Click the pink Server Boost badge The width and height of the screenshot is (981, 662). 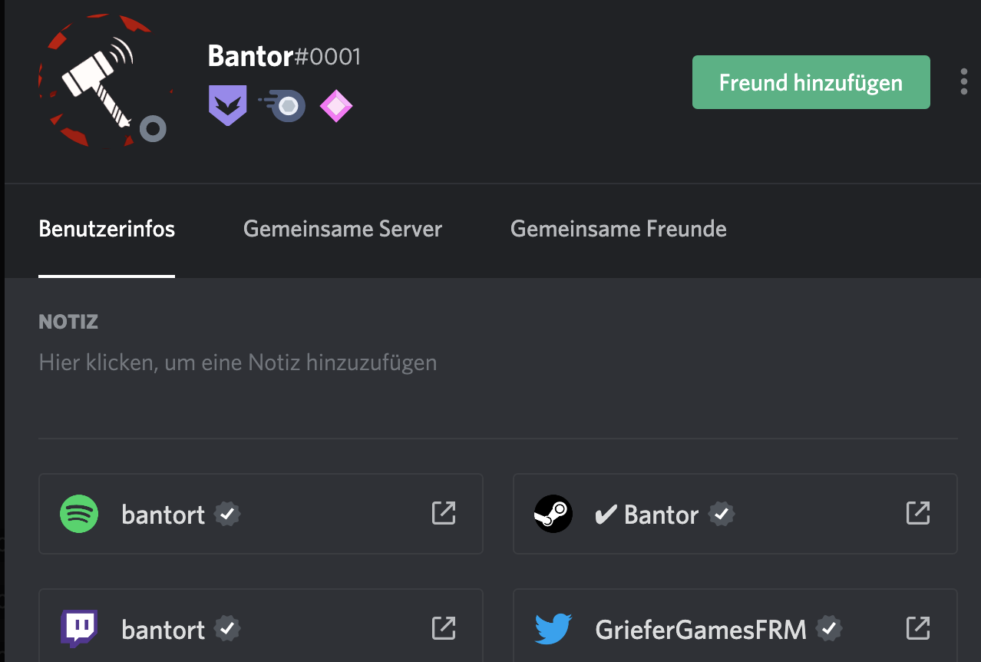[x=336, y=106]
